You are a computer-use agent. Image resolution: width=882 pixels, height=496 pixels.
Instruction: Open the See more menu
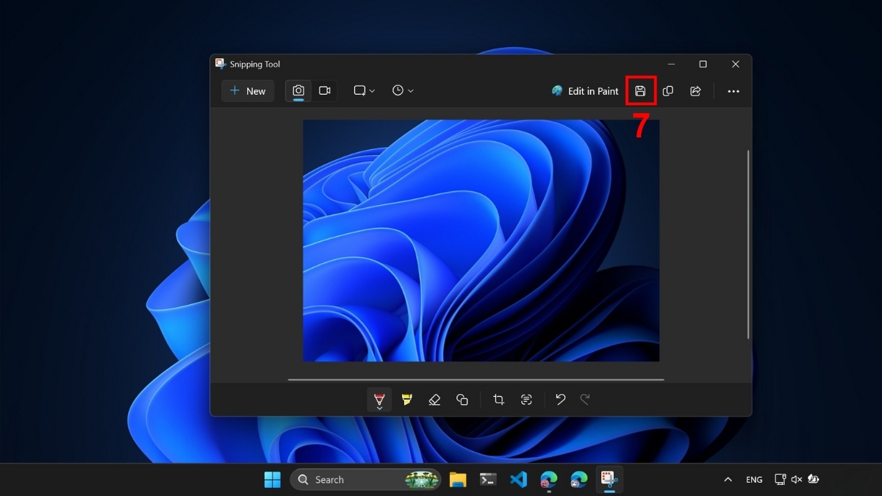pos(733,90)
